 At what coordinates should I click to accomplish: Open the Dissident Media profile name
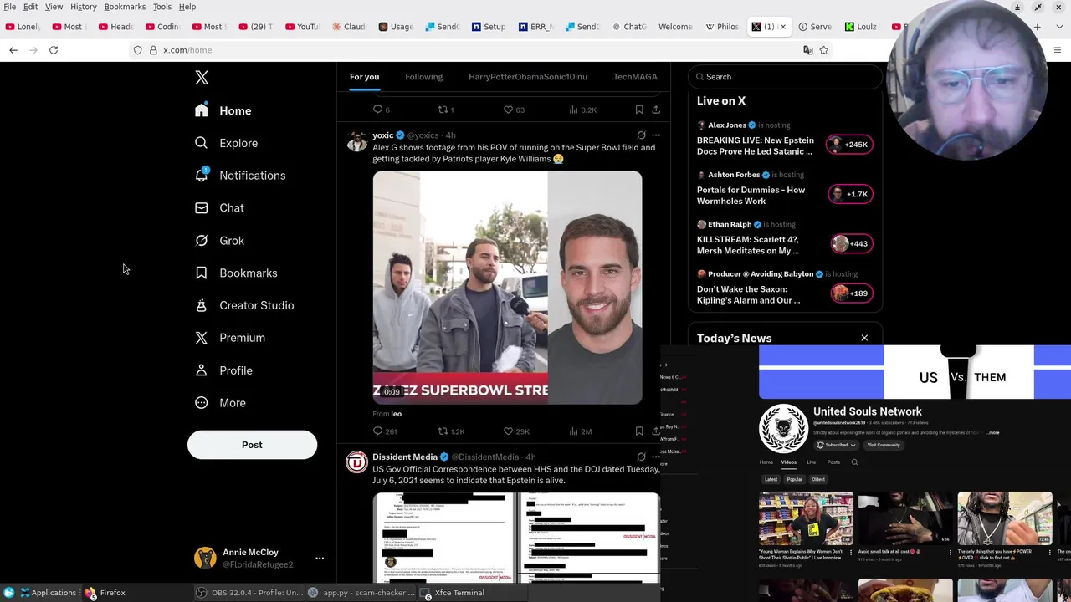(x=405, y=457)
